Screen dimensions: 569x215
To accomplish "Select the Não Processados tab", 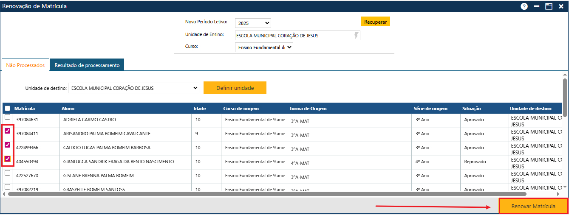I will (25, 65).
